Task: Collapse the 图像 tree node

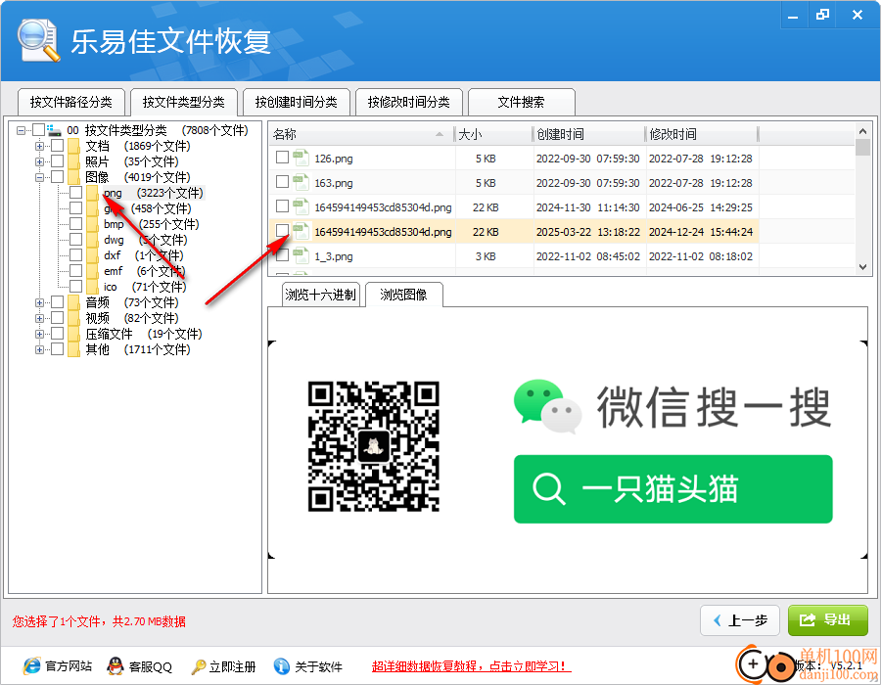Action: tap(39, 177)
